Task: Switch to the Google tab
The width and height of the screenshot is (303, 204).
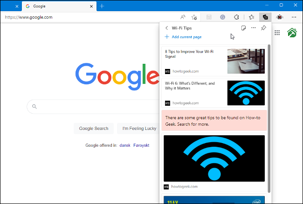Action: [59, 6]
